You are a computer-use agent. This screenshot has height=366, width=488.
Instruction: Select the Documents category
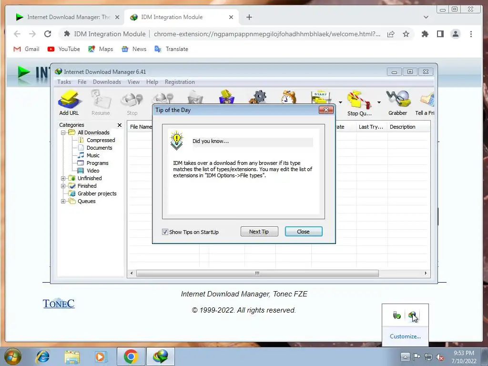pos(99,148)
